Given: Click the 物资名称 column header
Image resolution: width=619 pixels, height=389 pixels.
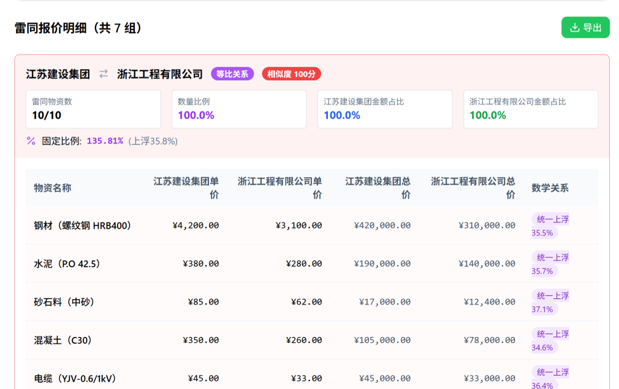Looking at the screenshot, I should pyautogui.click(x=53, y=188).
